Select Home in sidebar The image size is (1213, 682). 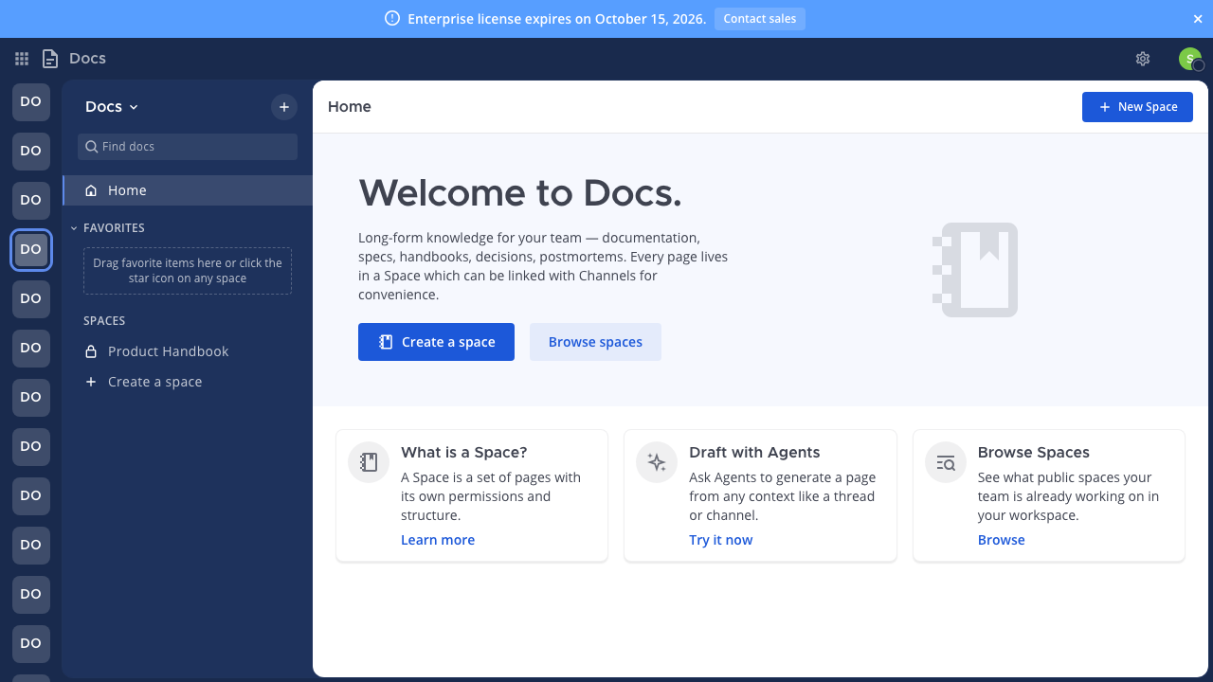188,190
